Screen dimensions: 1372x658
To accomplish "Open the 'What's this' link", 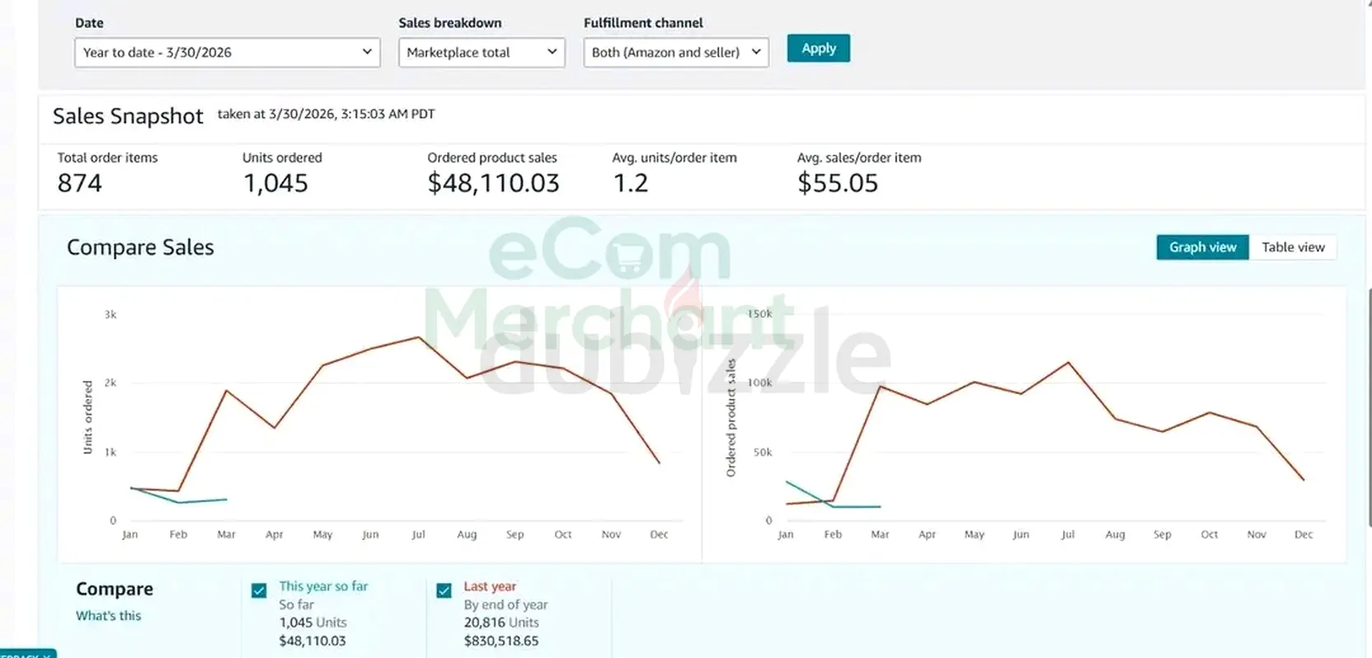I will coord(109,615).
